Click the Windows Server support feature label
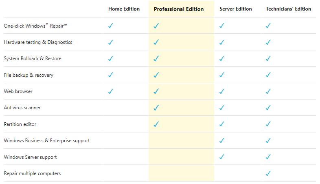The height and width of the screenshot is (184, 320). [30, 157]
